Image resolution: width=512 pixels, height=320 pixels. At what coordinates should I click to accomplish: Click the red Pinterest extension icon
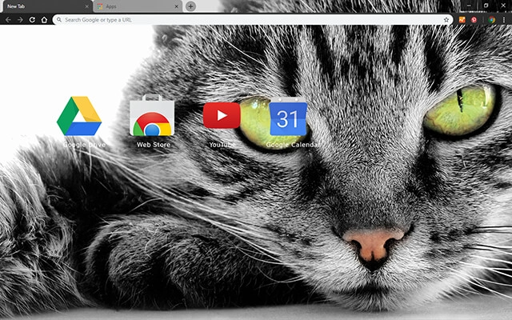point(474,20)
